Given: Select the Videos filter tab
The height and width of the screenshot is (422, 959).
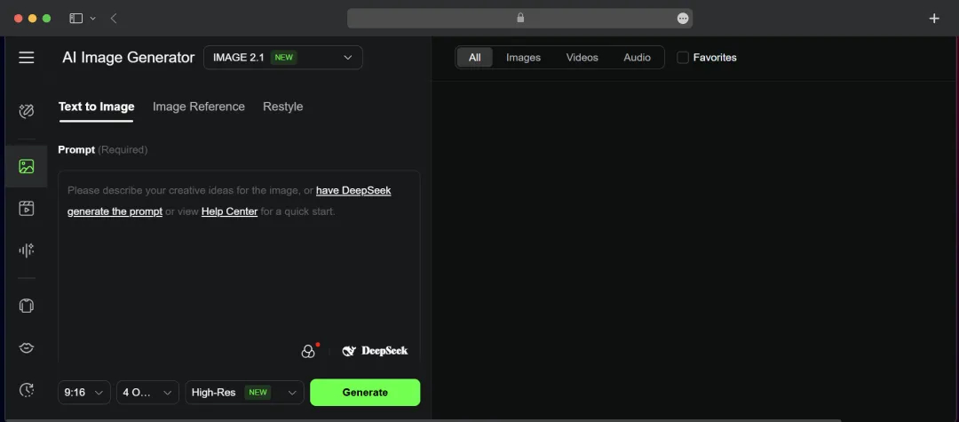Looking at the screenshot, I should point(583,58).
